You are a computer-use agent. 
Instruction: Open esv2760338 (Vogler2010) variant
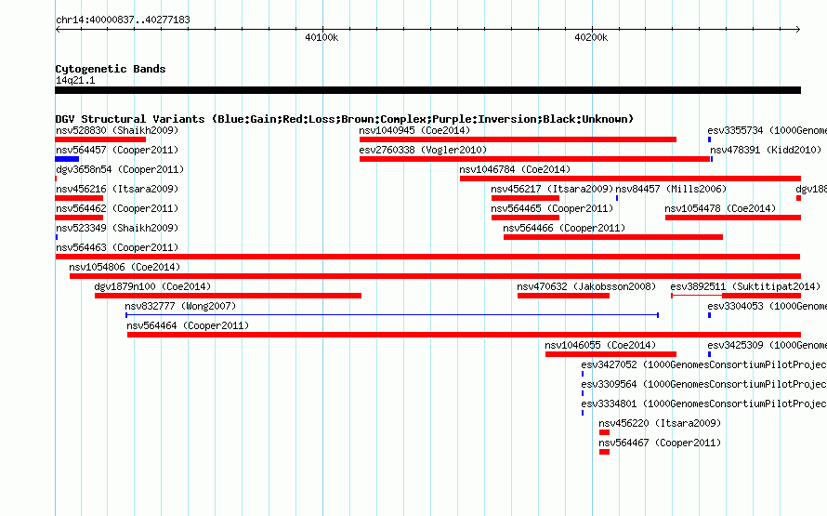click(423, 150)
